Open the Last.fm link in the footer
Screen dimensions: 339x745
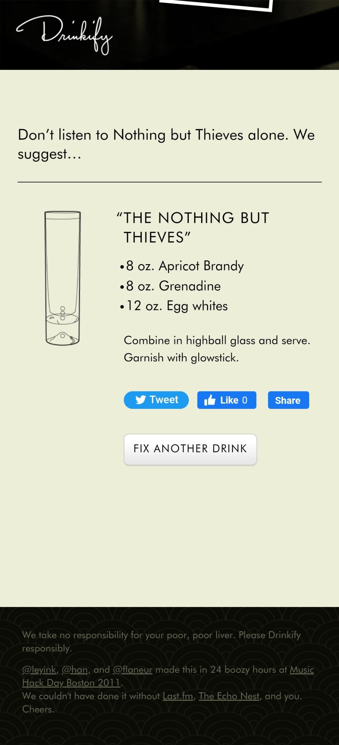178,696
